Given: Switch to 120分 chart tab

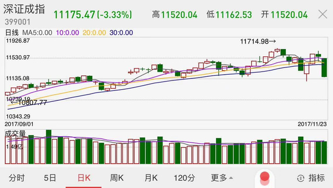Looking at the screenshot, I should coord(184,178).
